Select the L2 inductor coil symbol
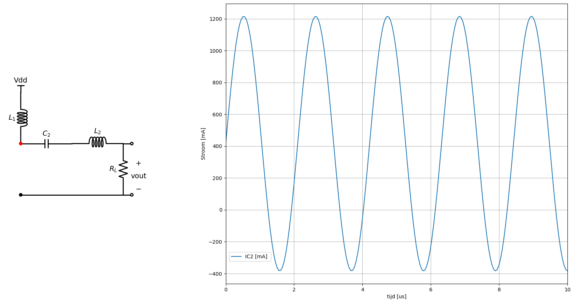 97,142
